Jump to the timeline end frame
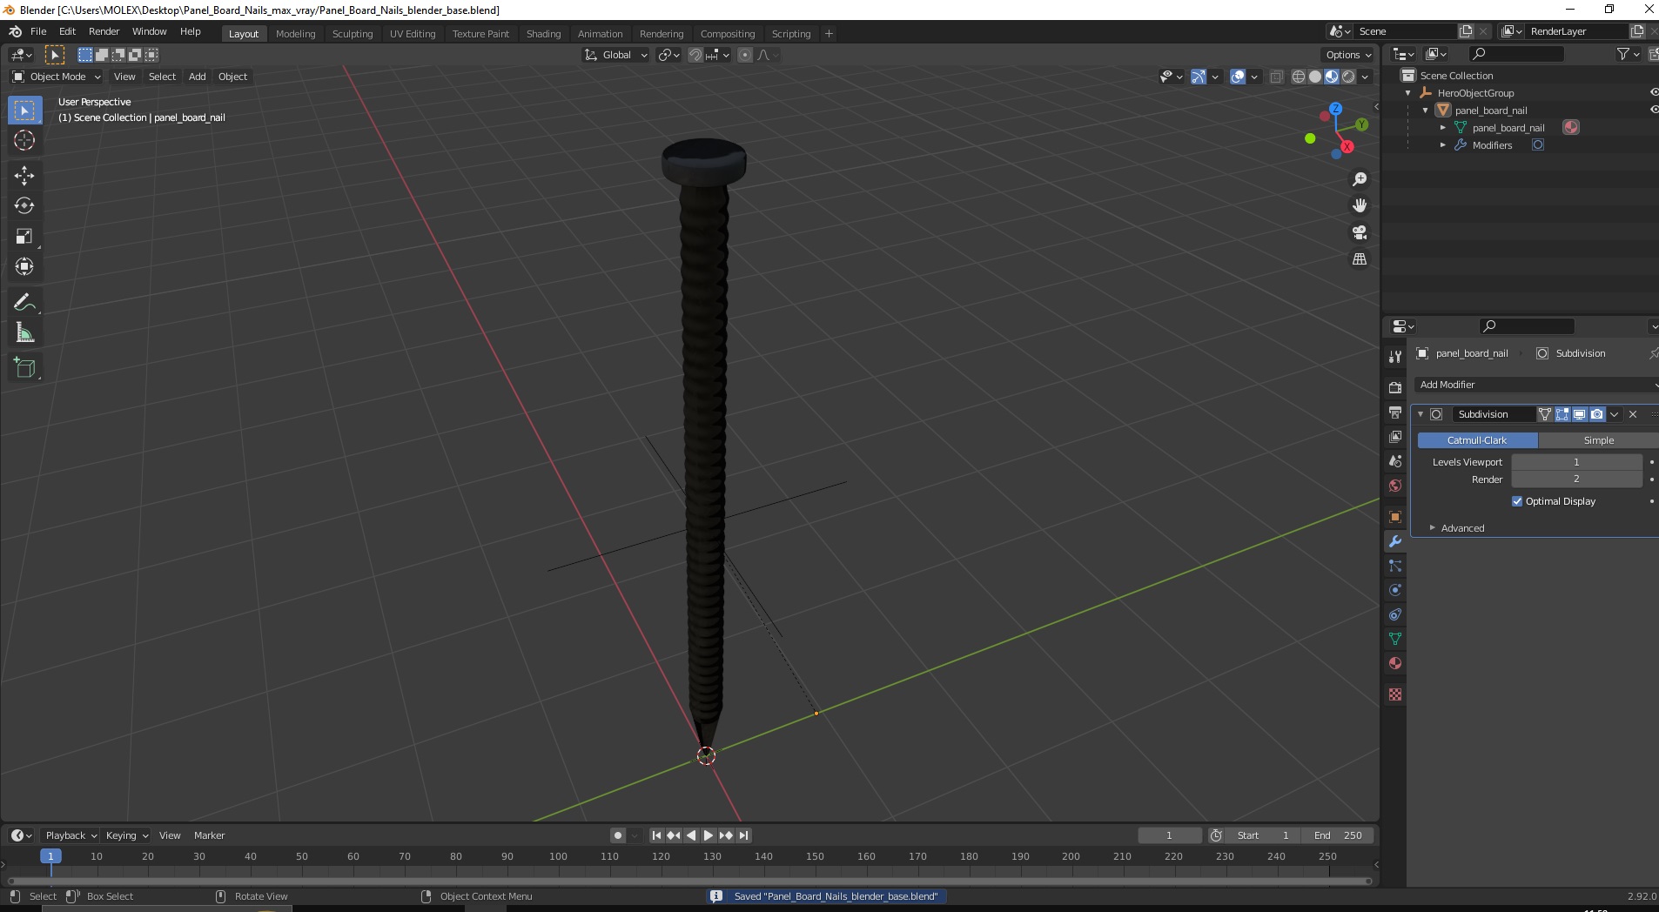This screenshot has height=912, width=1659. [x=743, y=835]
